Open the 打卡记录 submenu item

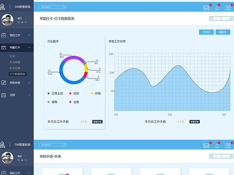tap(15, 68)
